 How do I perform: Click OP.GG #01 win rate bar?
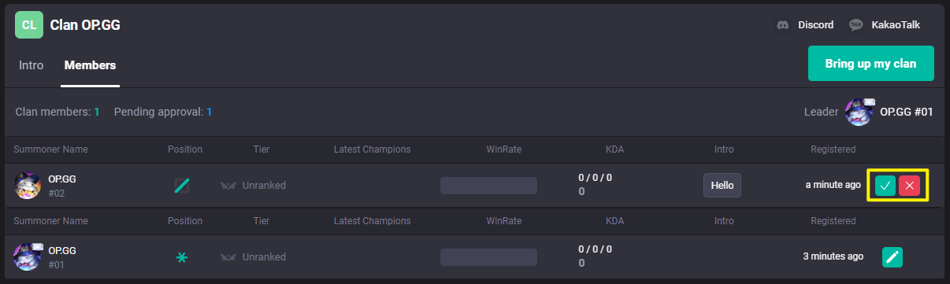[x=488, y=256]
